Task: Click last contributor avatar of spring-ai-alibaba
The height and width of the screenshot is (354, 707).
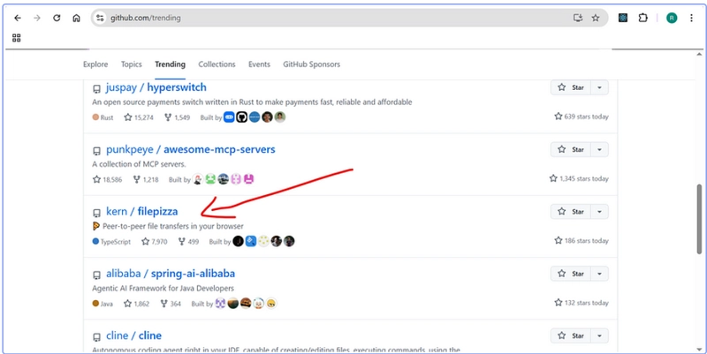Action: (271, 304)
